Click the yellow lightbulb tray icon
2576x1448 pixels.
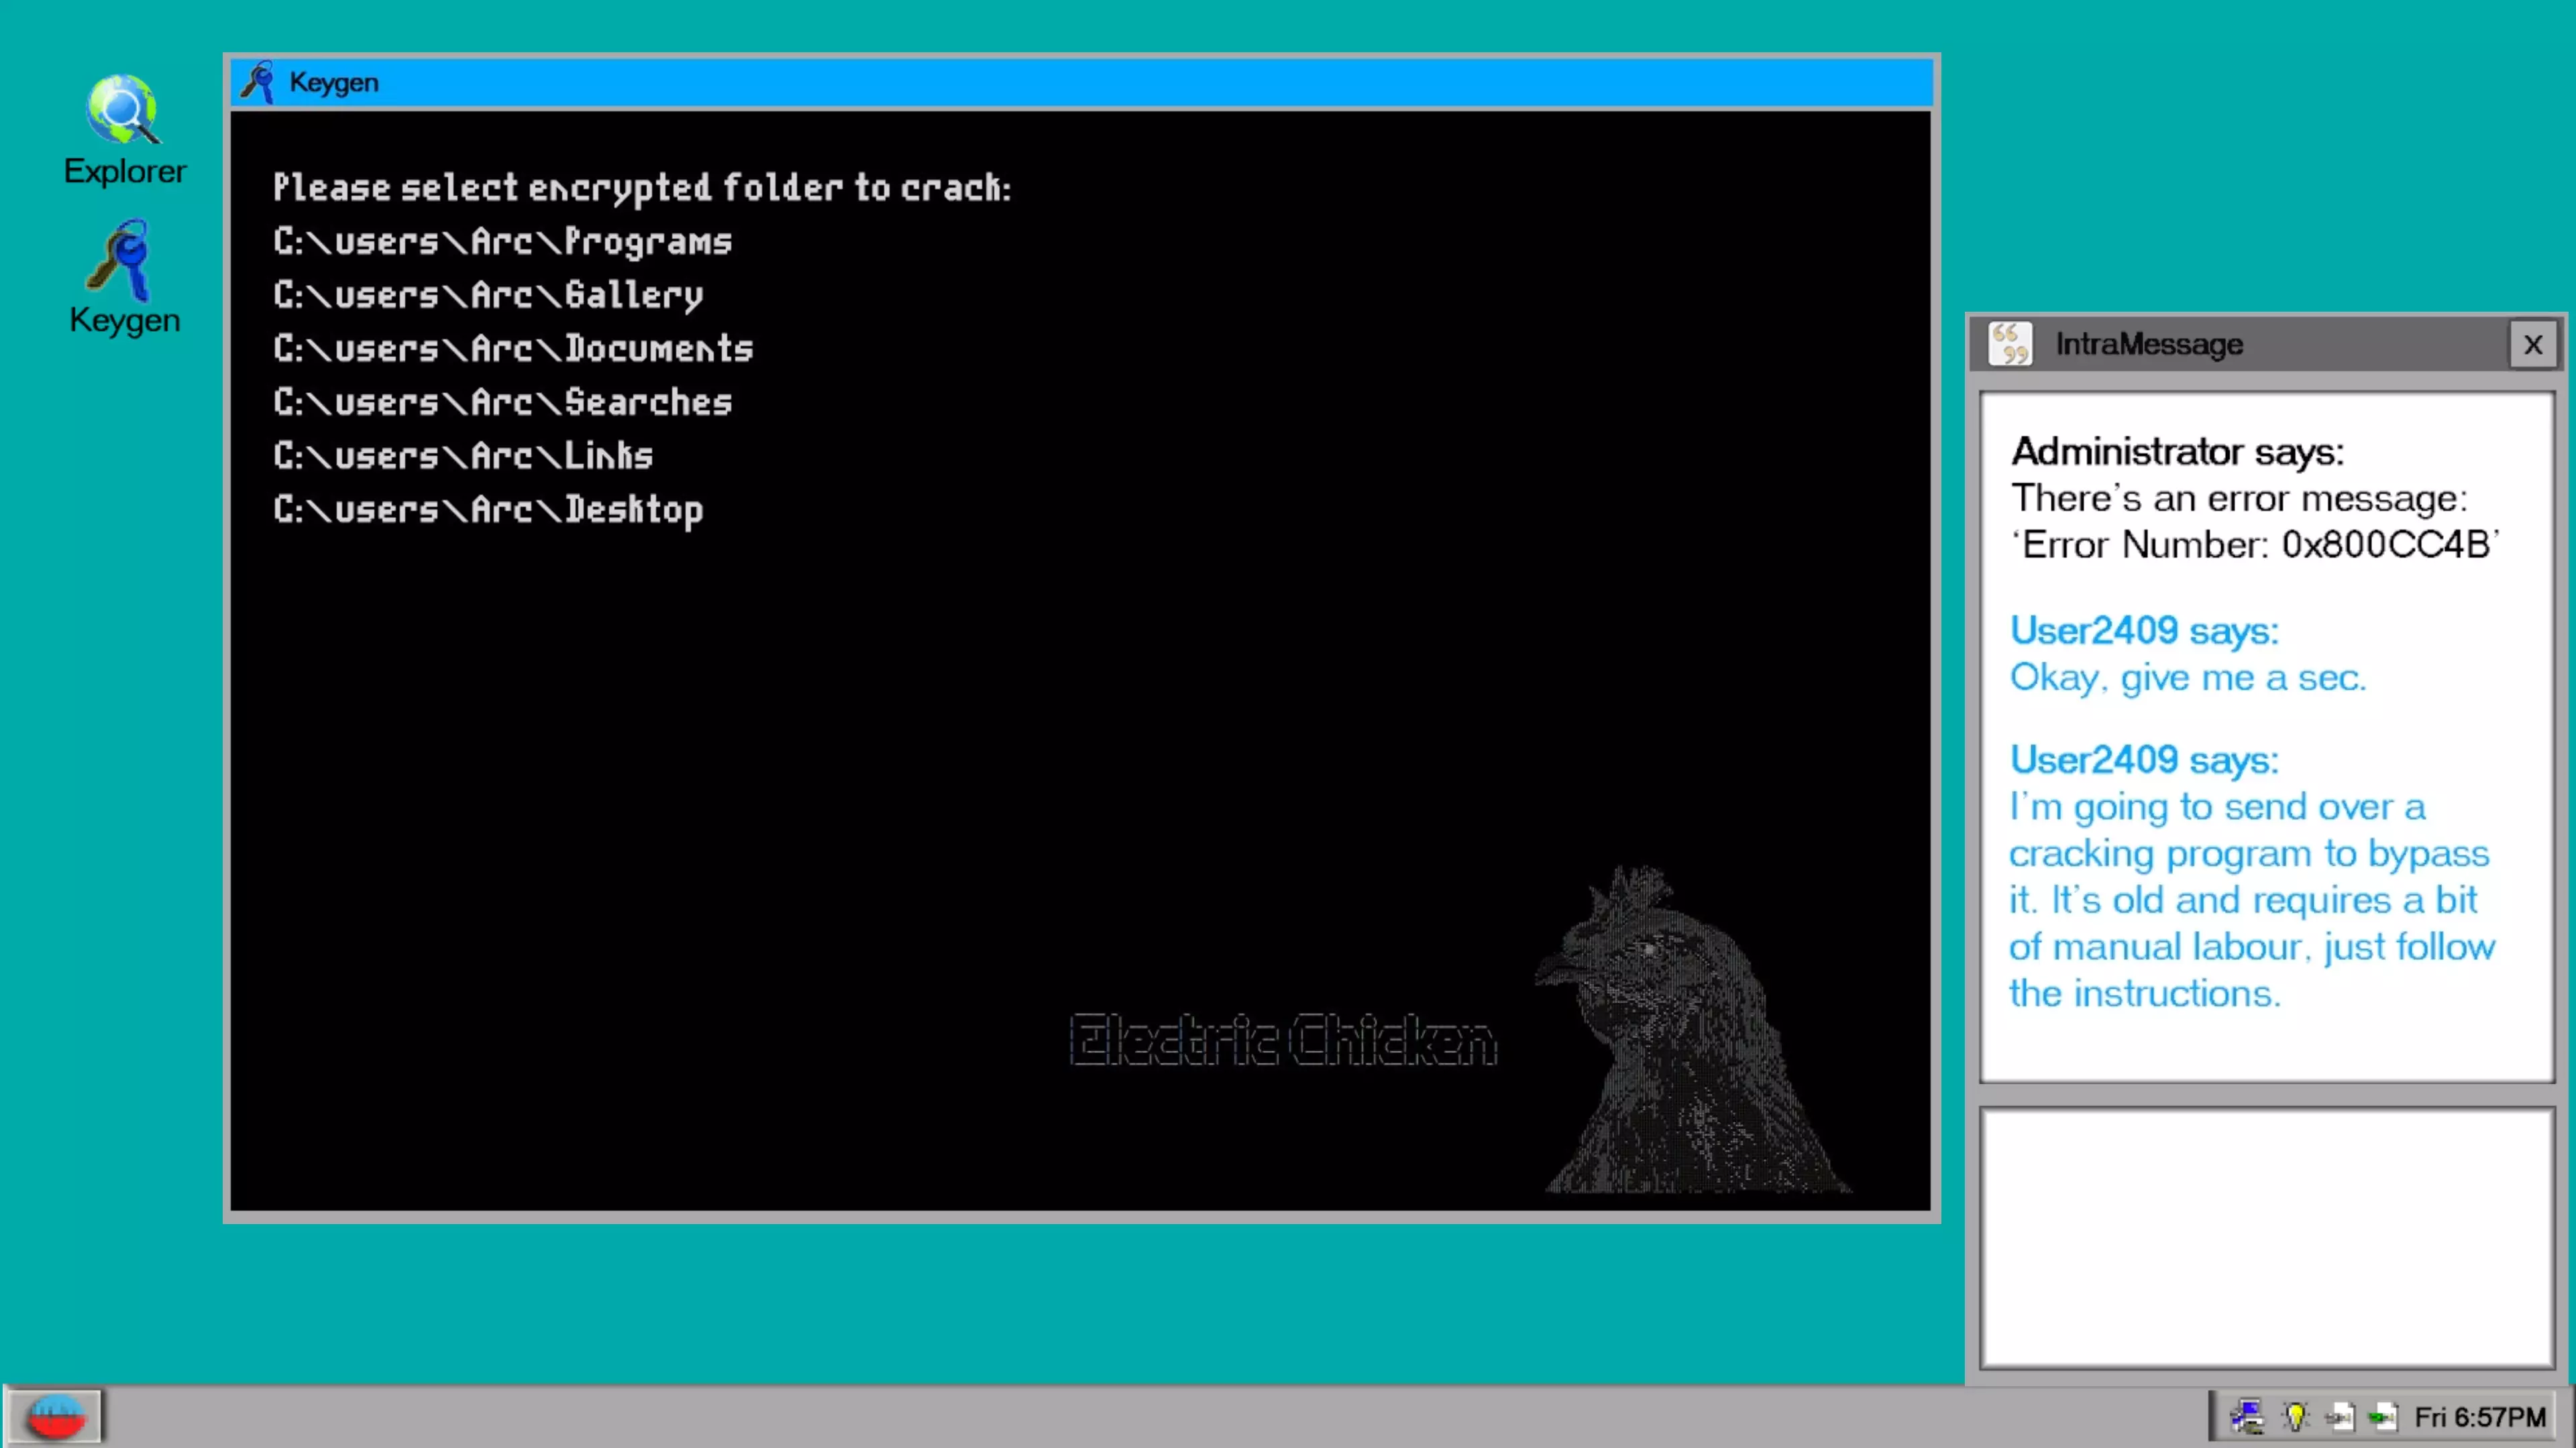[2295, 1417]
